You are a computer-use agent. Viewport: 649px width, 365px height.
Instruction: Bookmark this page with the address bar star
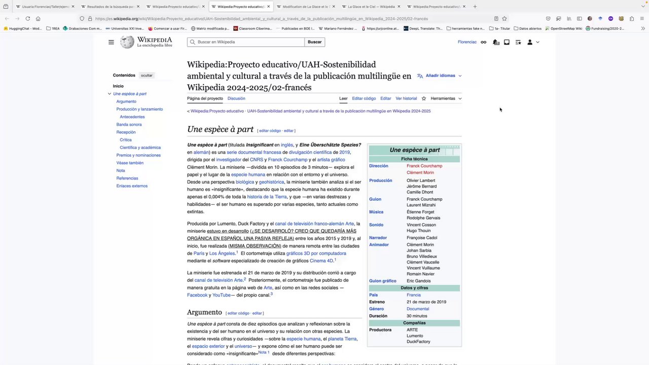point(504,19)
